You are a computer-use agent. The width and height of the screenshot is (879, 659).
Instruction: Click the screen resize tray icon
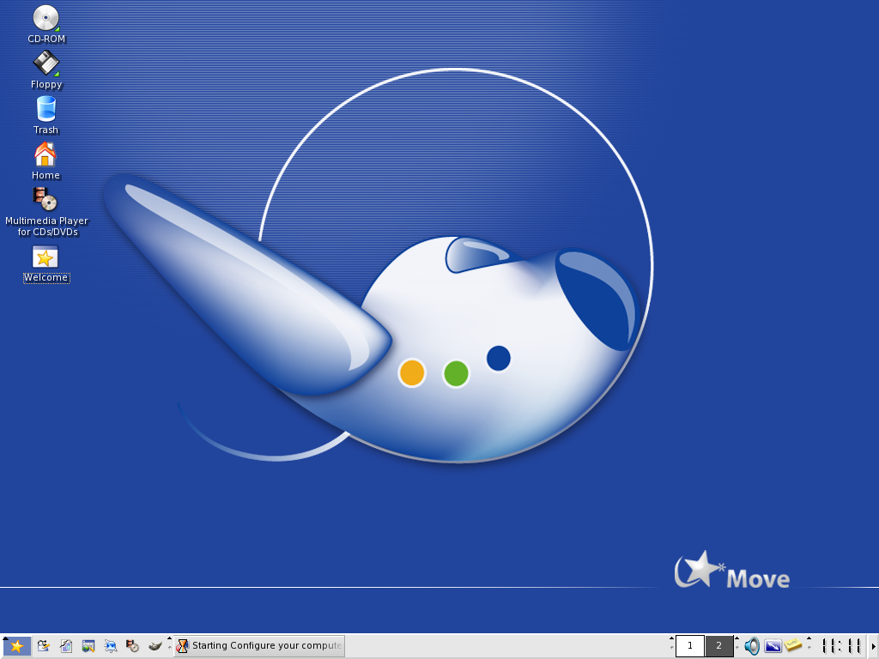point(773,646)
